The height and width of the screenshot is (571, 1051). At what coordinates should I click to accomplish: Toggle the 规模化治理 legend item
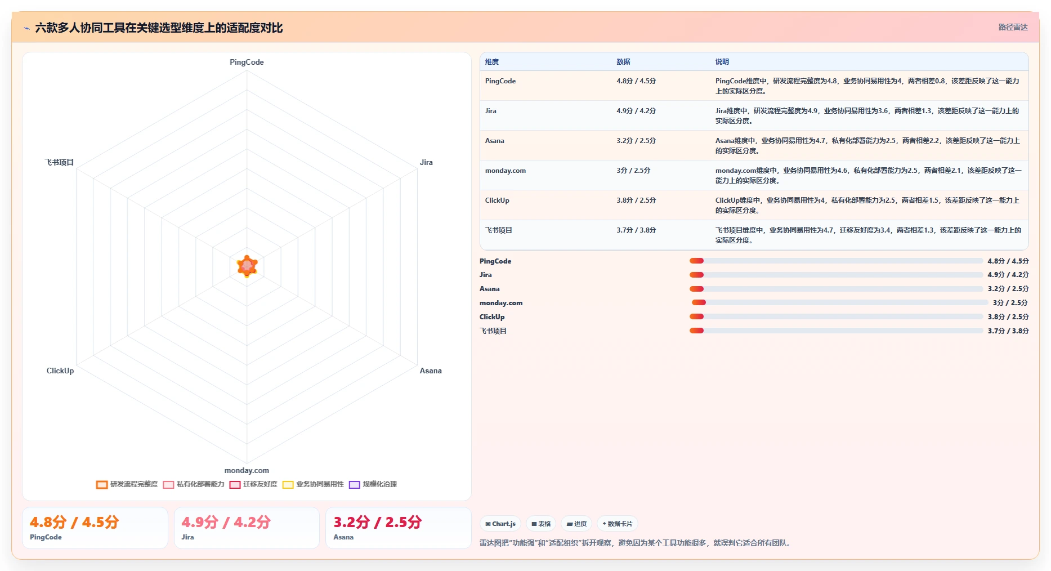(x=373, y=484)
